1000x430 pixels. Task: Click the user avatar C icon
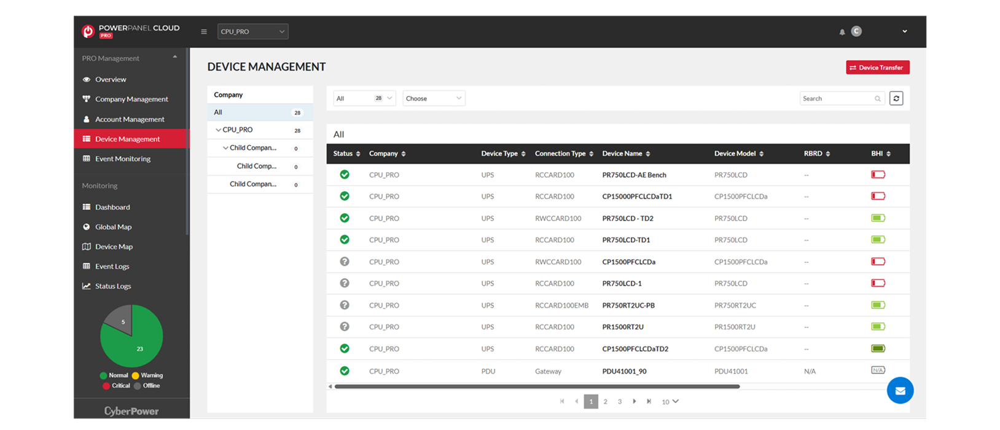[856, 31]
